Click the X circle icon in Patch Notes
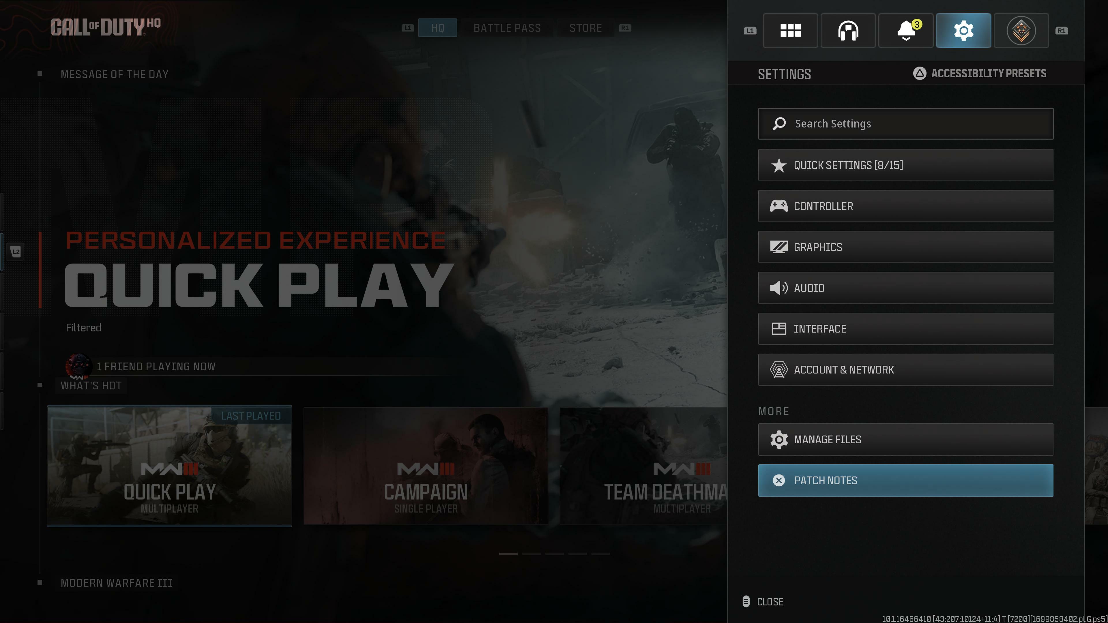Screen dimensions: 1108x623 (x=778, y=480)
